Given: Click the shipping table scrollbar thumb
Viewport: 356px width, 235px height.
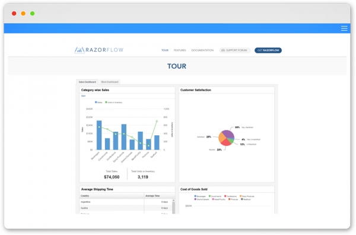Looking at the screenshot, I should 173,208.
